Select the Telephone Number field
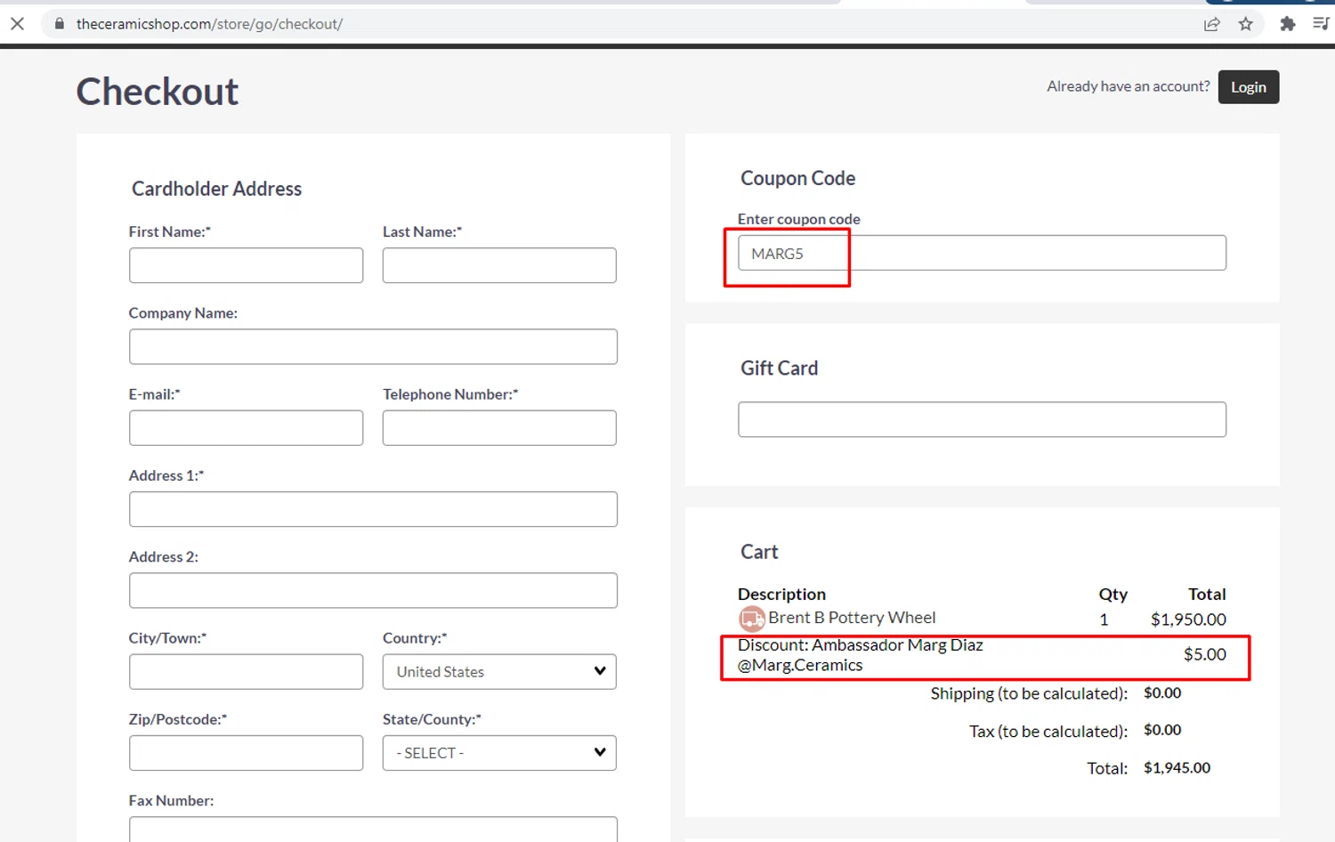The image size is (1335, 842). (499, 428)
